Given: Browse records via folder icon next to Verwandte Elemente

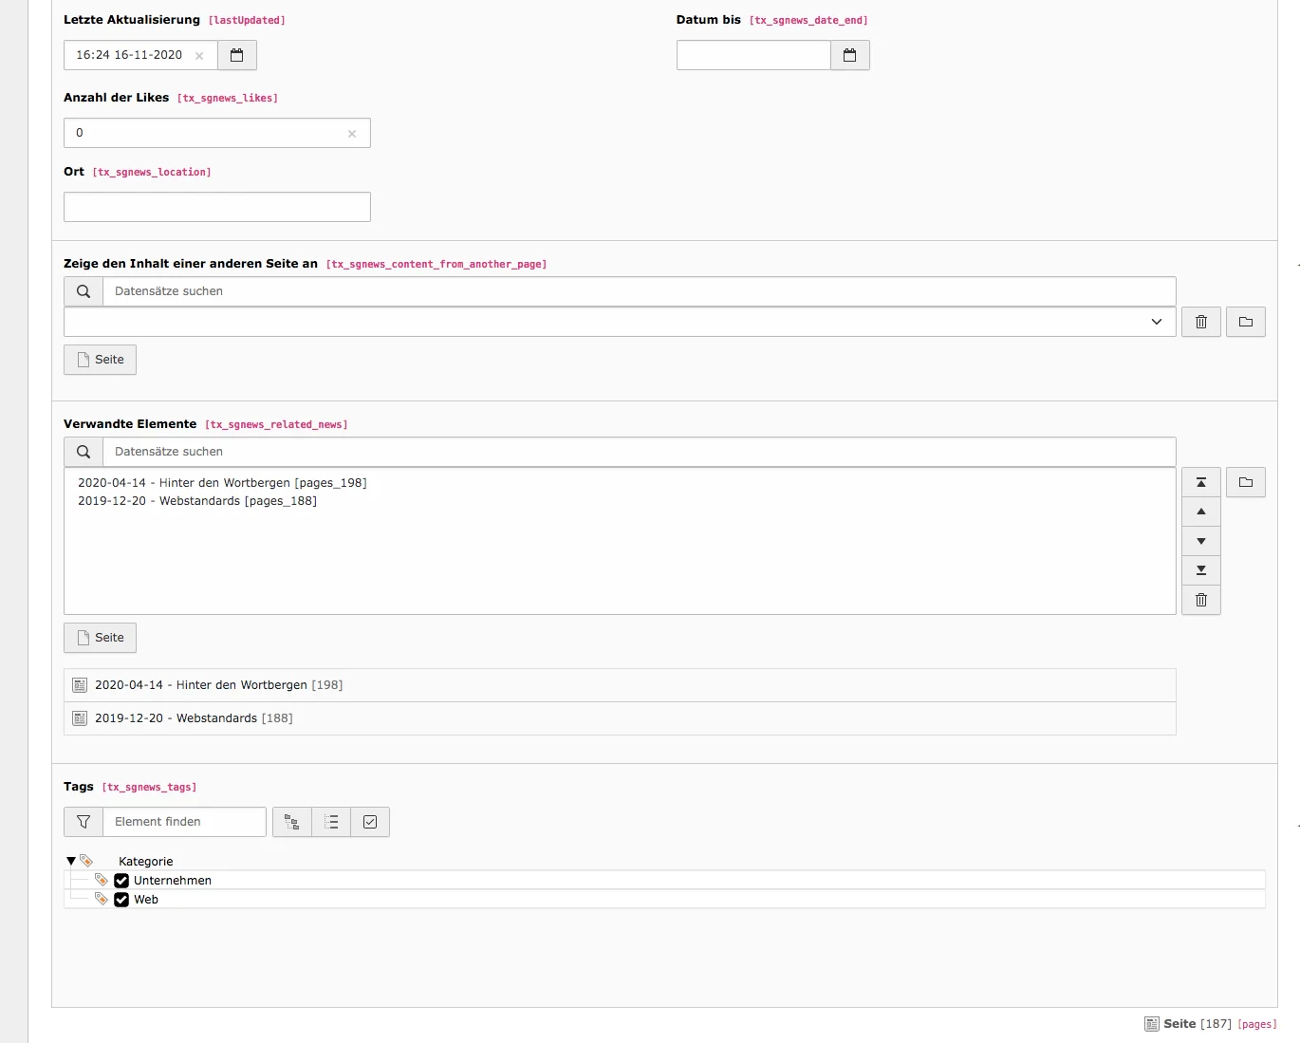Looking at the screenshot, I should [x=1246, y=482].
